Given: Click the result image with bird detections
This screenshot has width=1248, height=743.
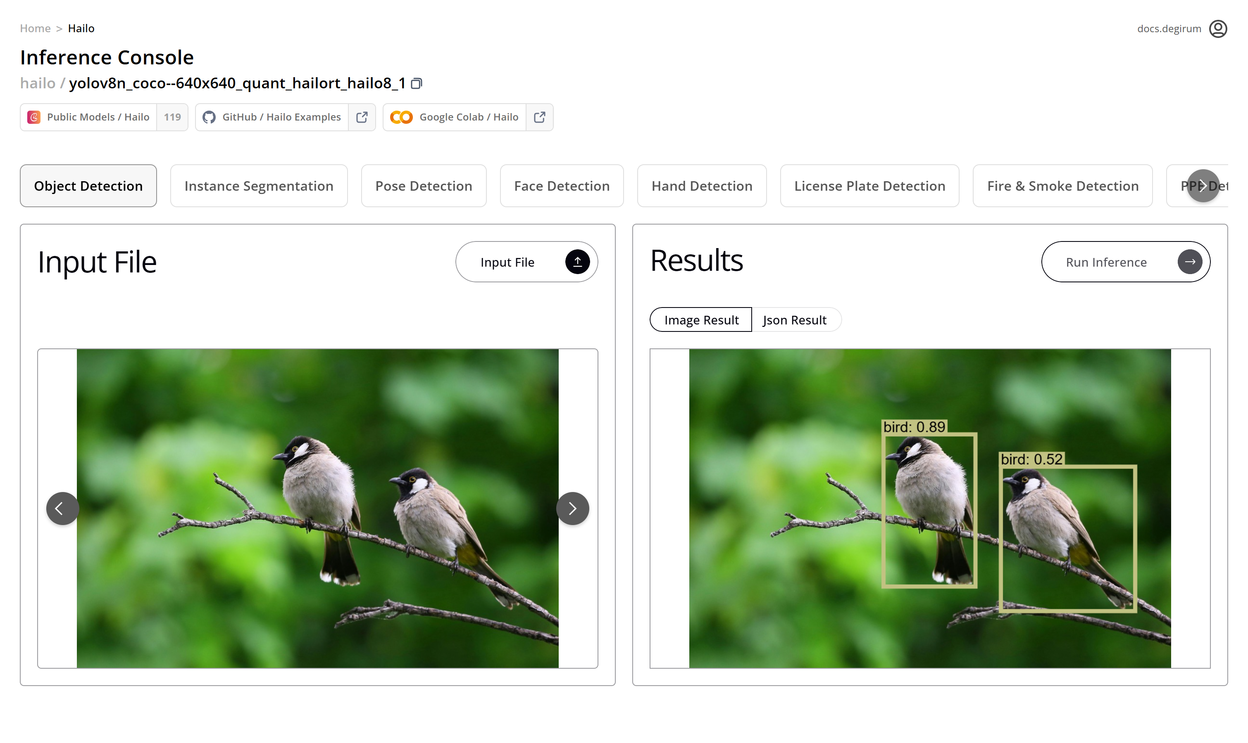Looking at the screenshot, I should click(930, 509).
